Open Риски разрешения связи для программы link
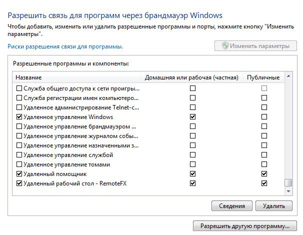This screenshot has height=235, width=303. (x=65, y=46)
